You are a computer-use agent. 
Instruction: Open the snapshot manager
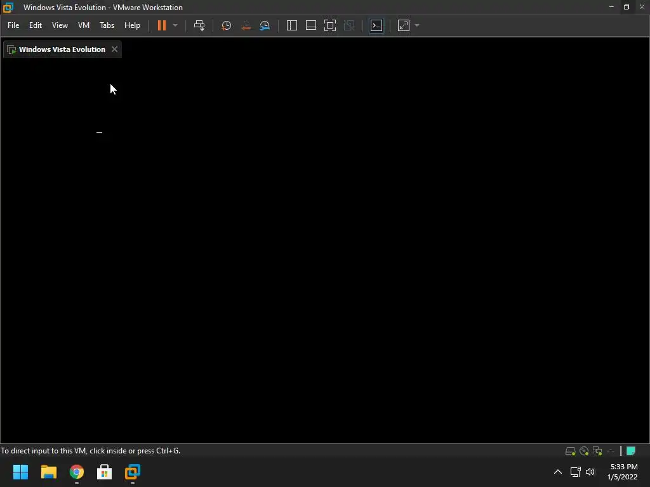click(265, 25)
